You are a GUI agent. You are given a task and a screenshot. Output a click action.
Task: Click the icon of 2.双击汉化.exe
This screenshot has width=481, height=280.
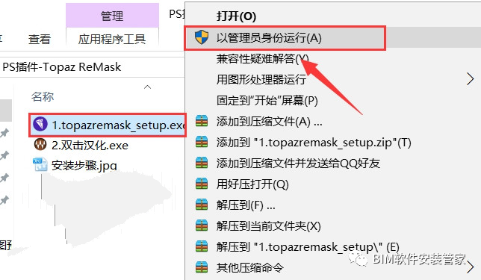tap(40, 144)
